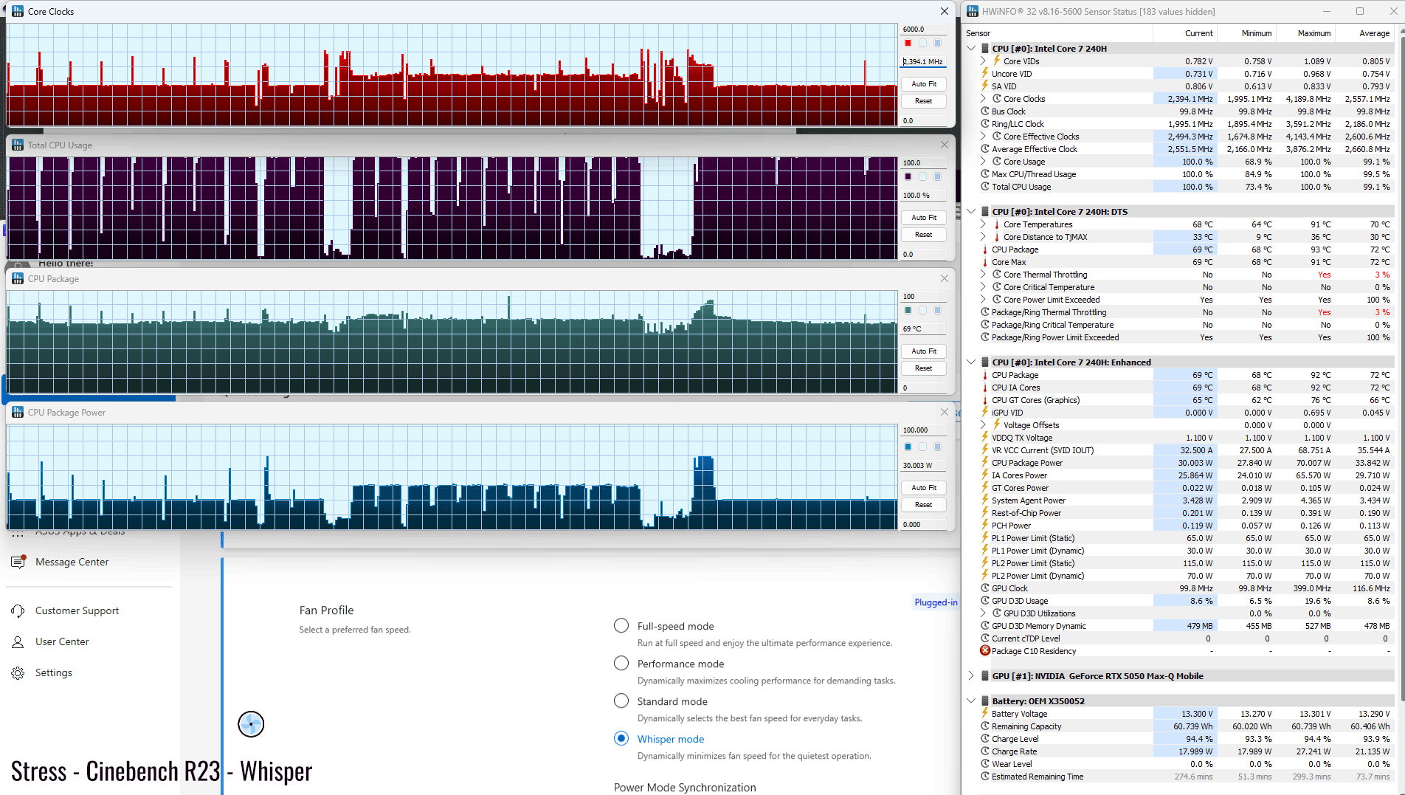Collapse CPU Intel Core 7 240H: DTS section
The image size is (1405, 795).
(971, 212)
